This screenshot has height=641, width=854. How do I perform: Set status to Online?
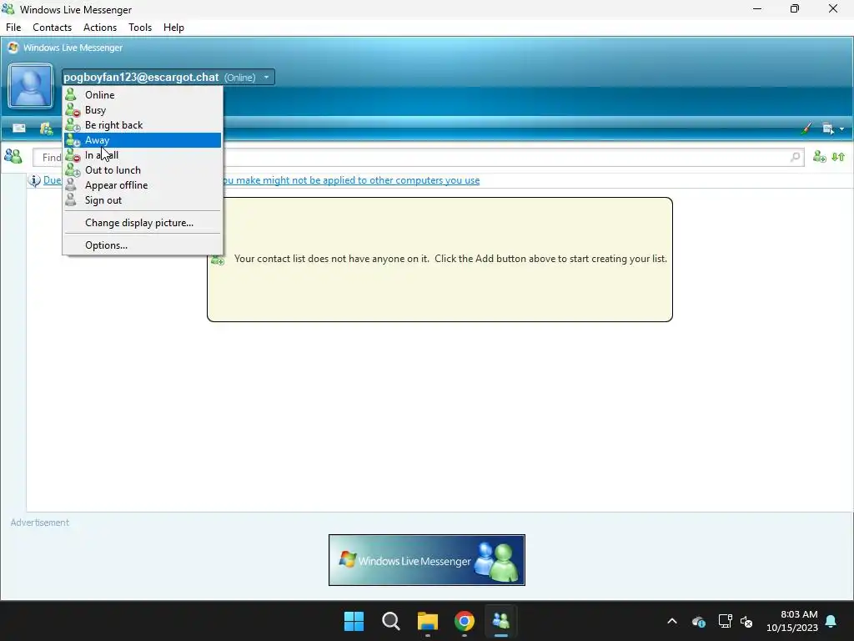click(x=142, y=95)
